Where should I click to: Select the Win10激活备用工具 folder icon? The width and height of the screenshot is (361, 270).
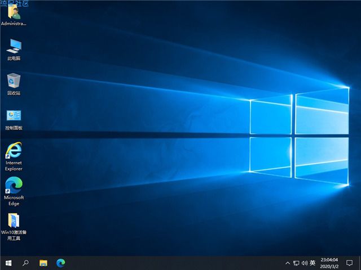pos(14,220)
